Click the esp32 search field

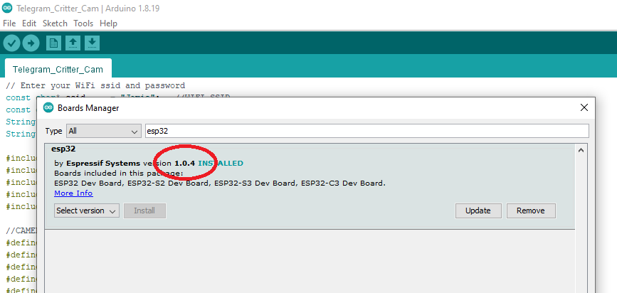(366, 131)
